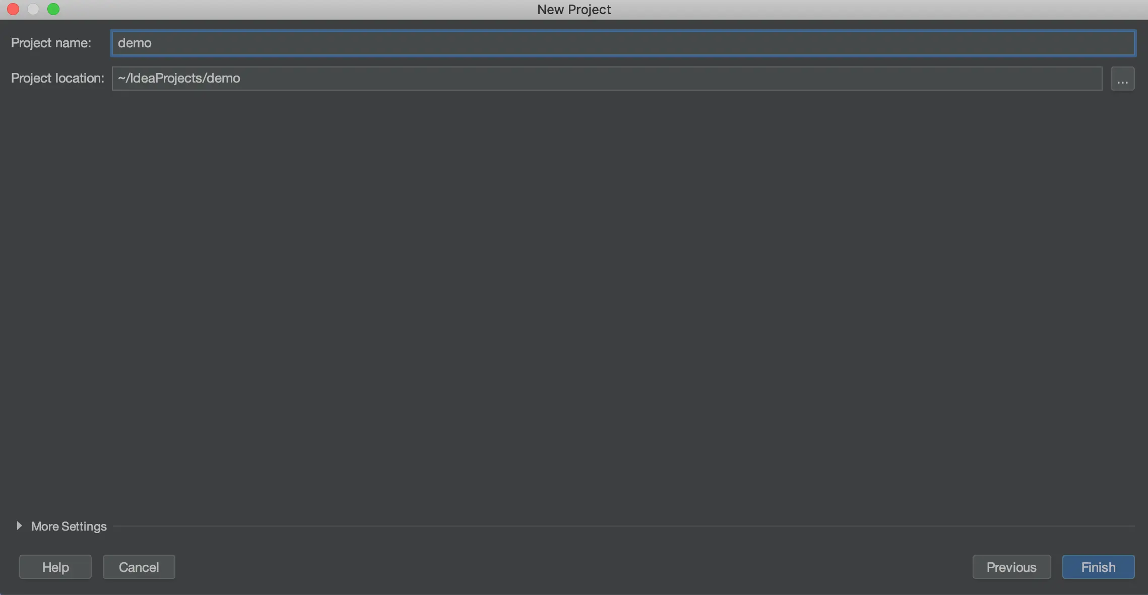Close the dialog with the red button
The width and height of the screenshot is (1148, 595).
coord(13,9)
